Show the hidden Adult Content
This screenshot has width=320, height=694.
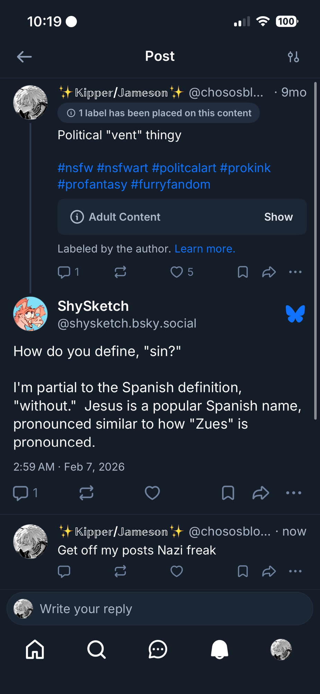pos(278,217)
